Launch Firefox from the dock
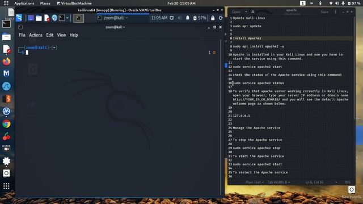The height and width of the screenshot is (204, 363). coord(6,62)
